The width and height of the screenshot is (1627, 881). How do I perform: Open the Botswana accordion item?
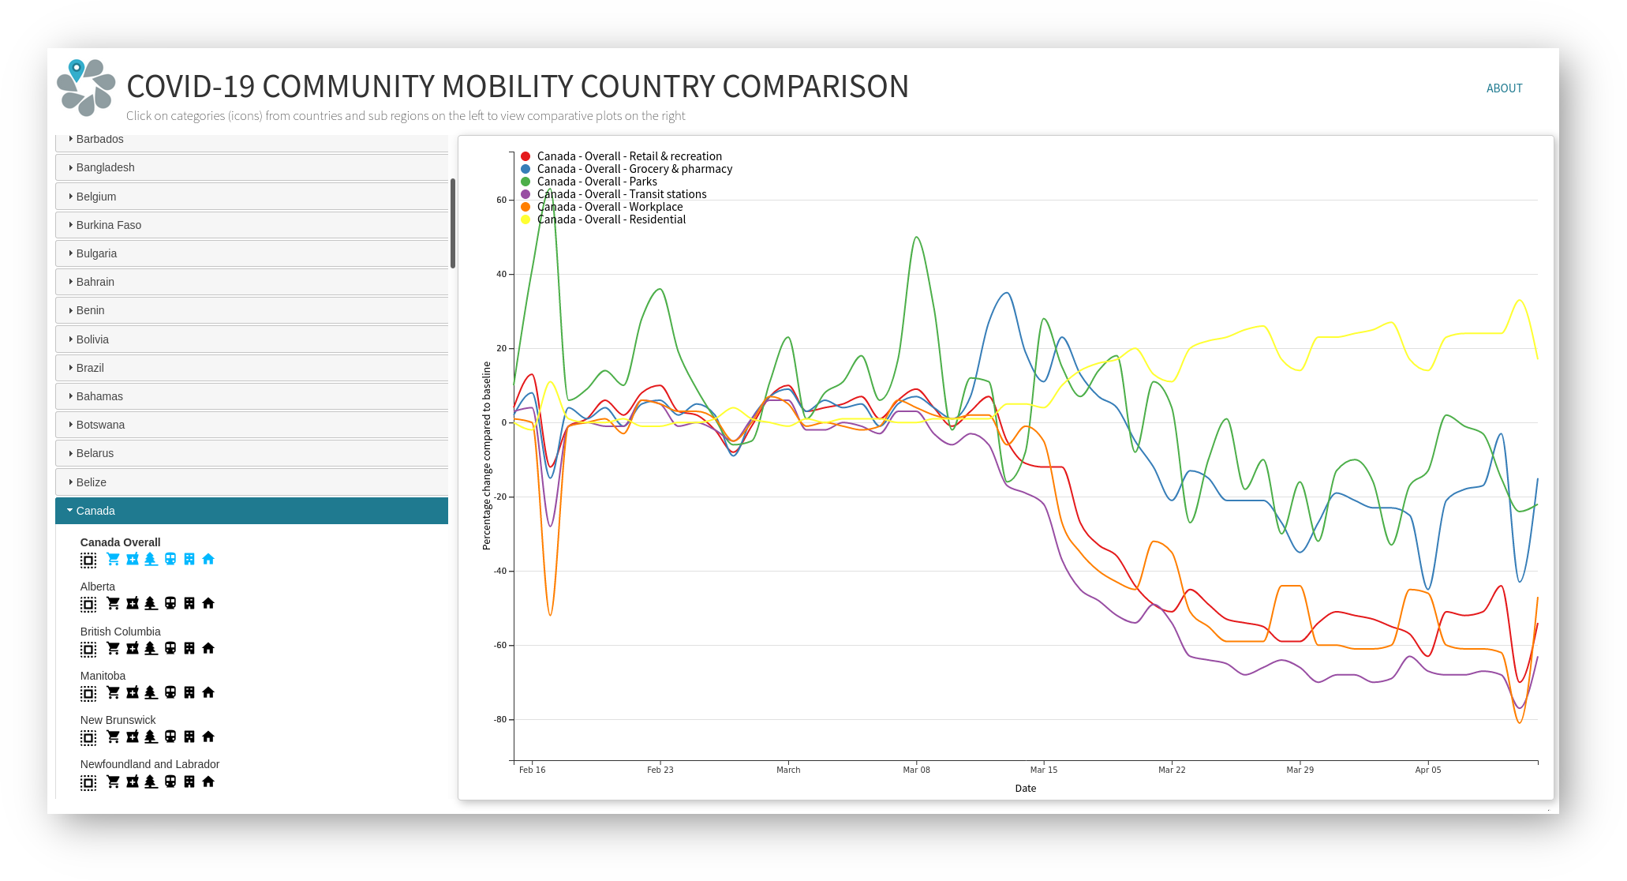click(252, 425)
